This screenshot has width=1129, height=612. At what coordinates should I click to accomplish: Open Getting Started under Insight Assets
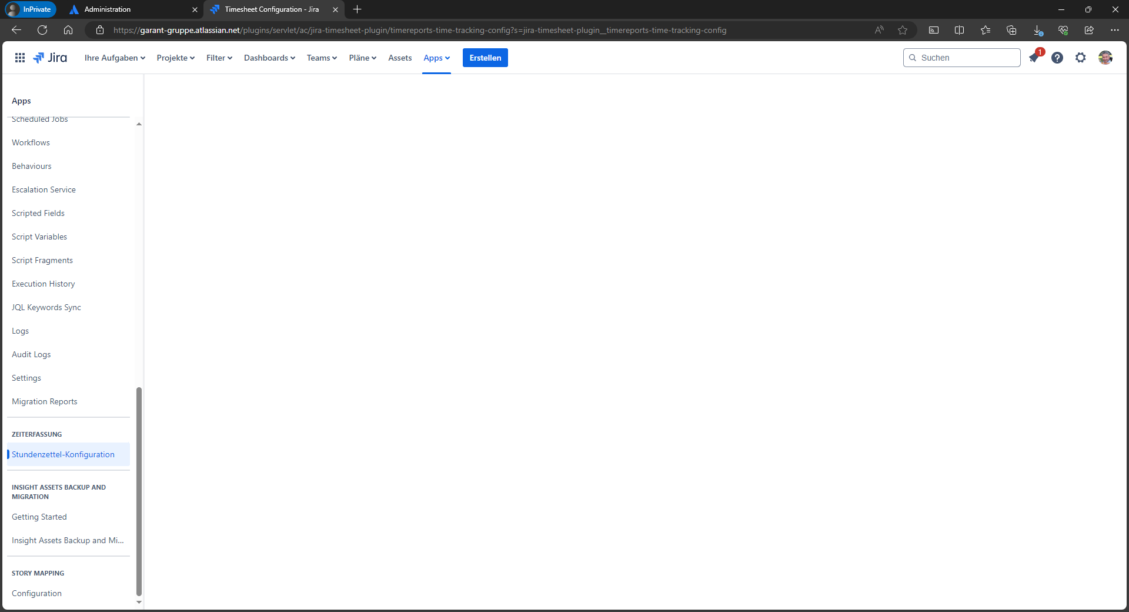point(39,517)
